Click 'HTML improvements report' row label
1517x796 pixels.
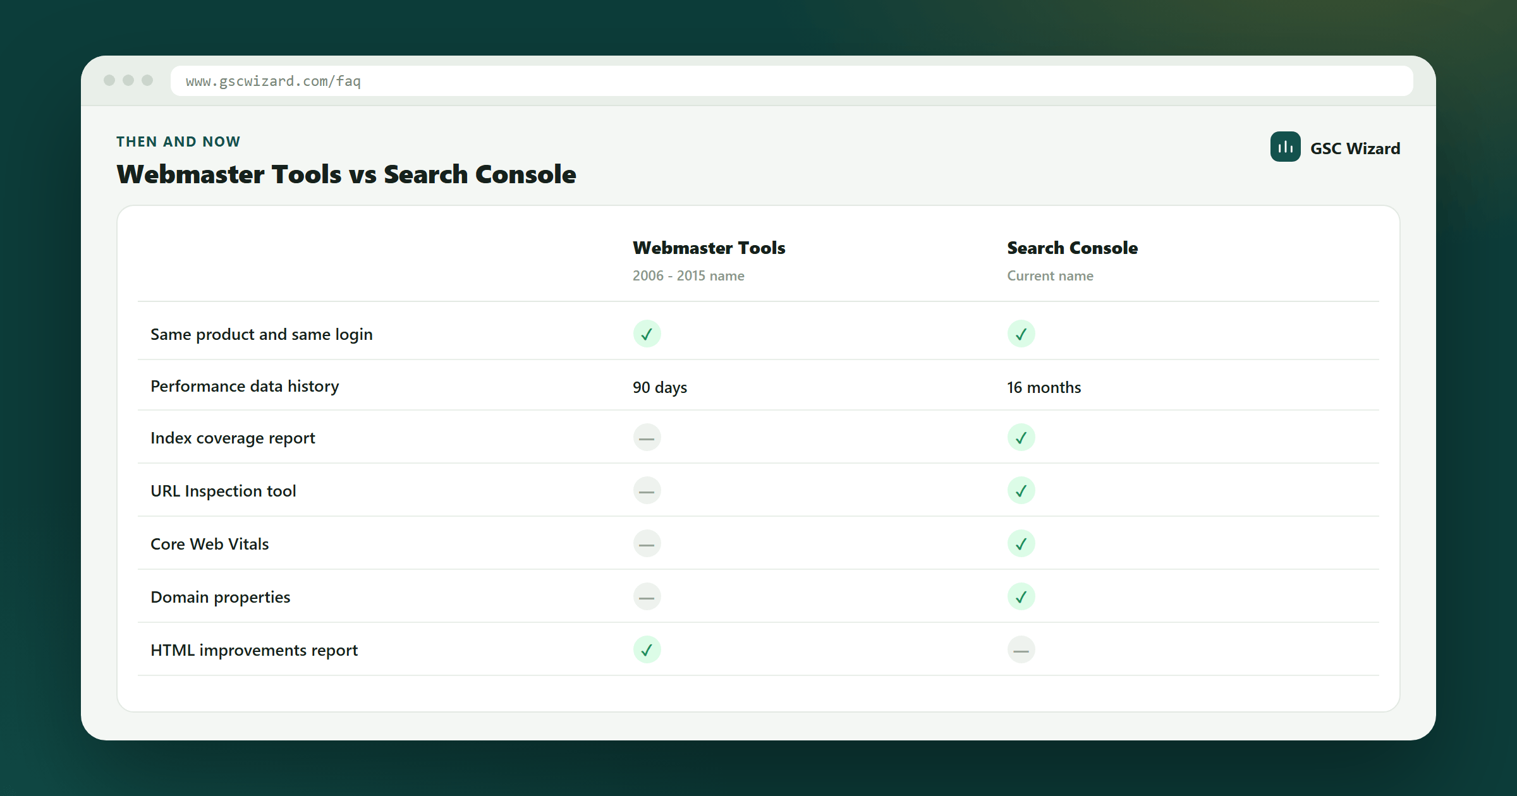254,650
